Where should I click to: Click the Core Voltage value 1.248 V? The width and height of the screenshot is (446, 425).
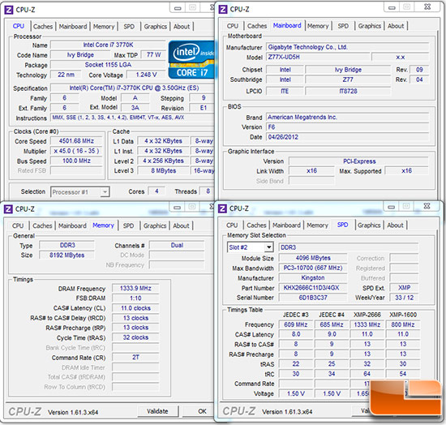tap(146, 75)
